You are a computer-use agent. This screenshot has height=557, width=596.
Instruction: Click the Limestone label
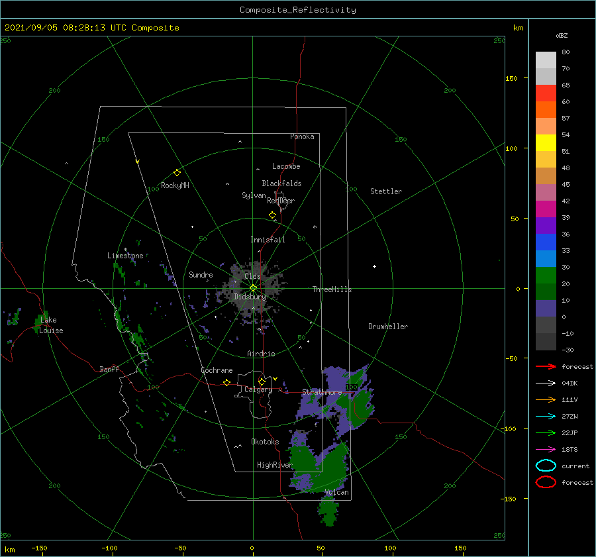pyautogui.click(x=125, y=256)
